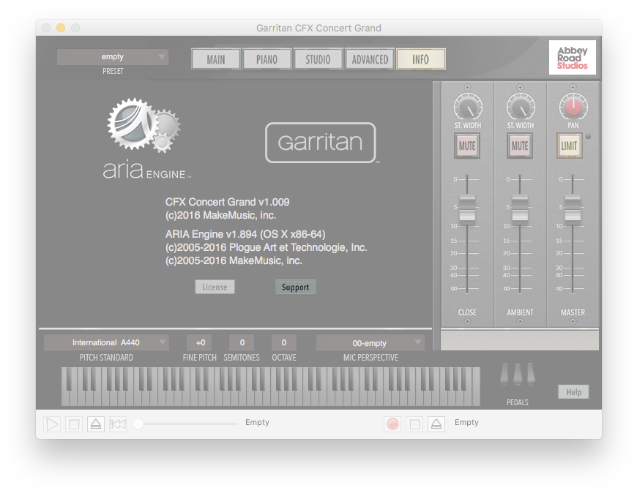Click the plus icon below MASTER label
The height and width of the screenshot is (493, 637).
pyautogui.click(x=573, y=321)
